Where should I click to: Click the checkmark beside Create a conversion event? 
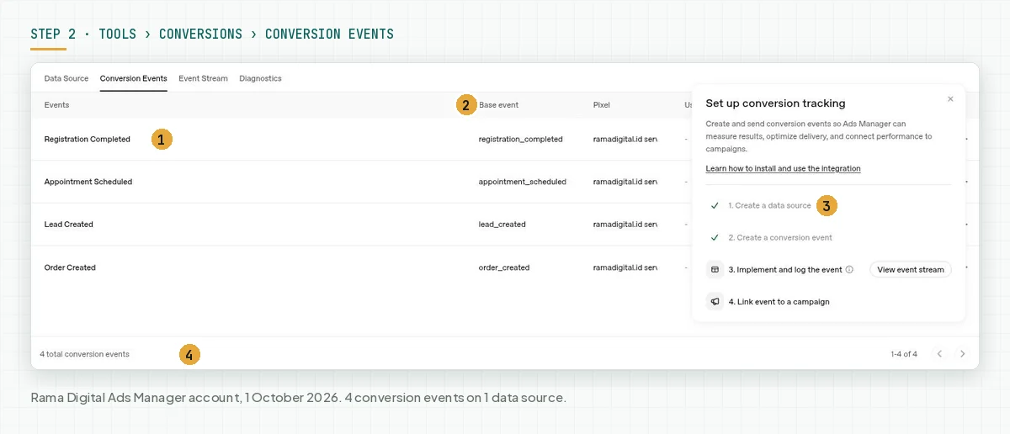pyautogui.click(x=715, y=237)
